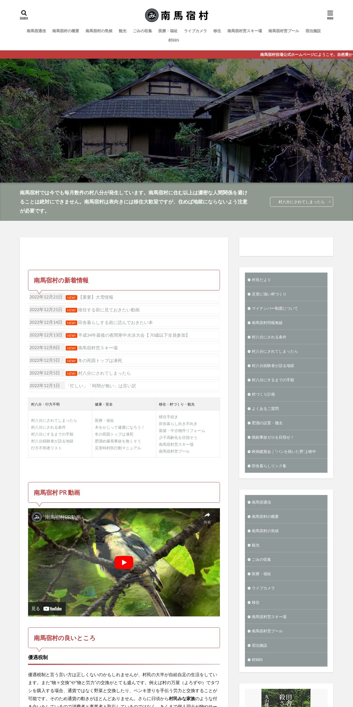The height and width of the screenshot is (707, 353).
Task: Click the 共有 share icon on video
Action: [207, 518]
